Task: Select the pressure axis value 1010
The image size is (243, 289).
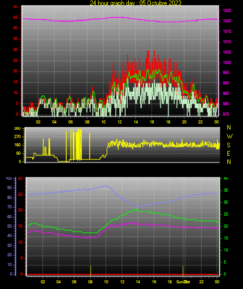Action: click(x=227, y=42)
